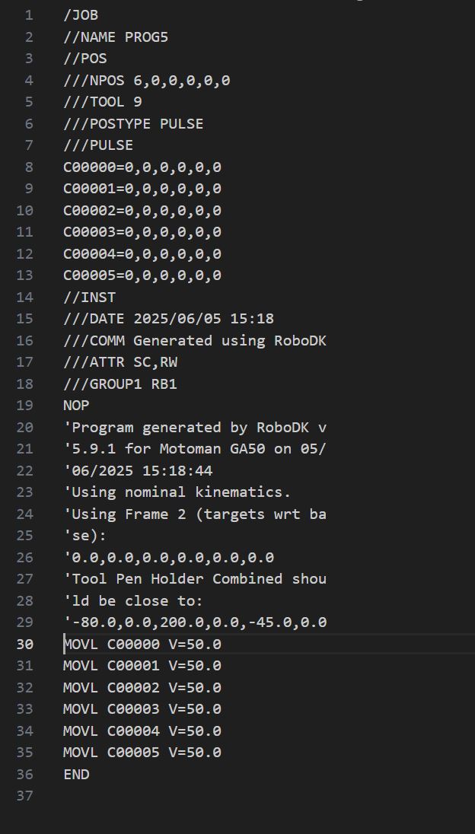
Task: Select the ///POSTYPE PULSE line
Action: point(132,123)
